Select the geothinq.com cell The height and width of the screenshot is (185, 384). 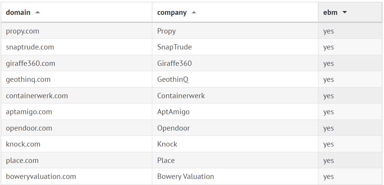(28, 80)
